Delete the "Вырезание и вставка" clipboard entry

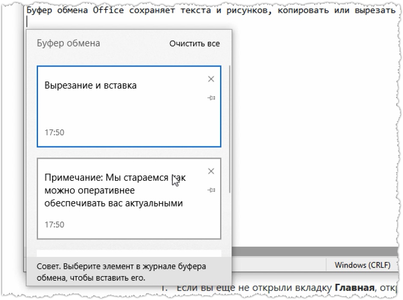(x=211, y=79)
